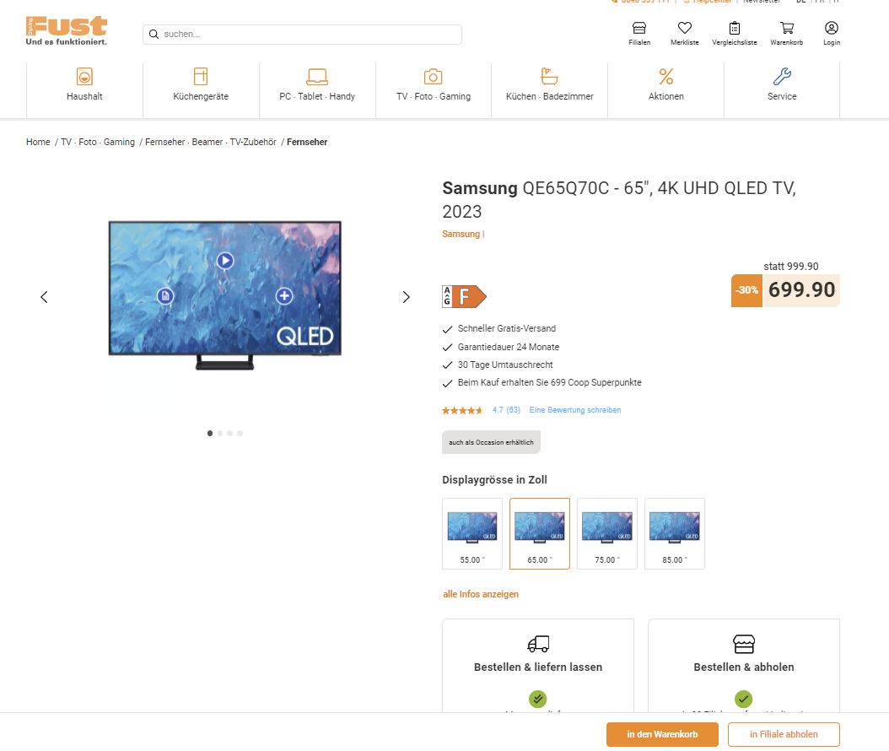Focus the suchen search field
The width and height of the screenshot is (889, 751).
click(302, 34)
